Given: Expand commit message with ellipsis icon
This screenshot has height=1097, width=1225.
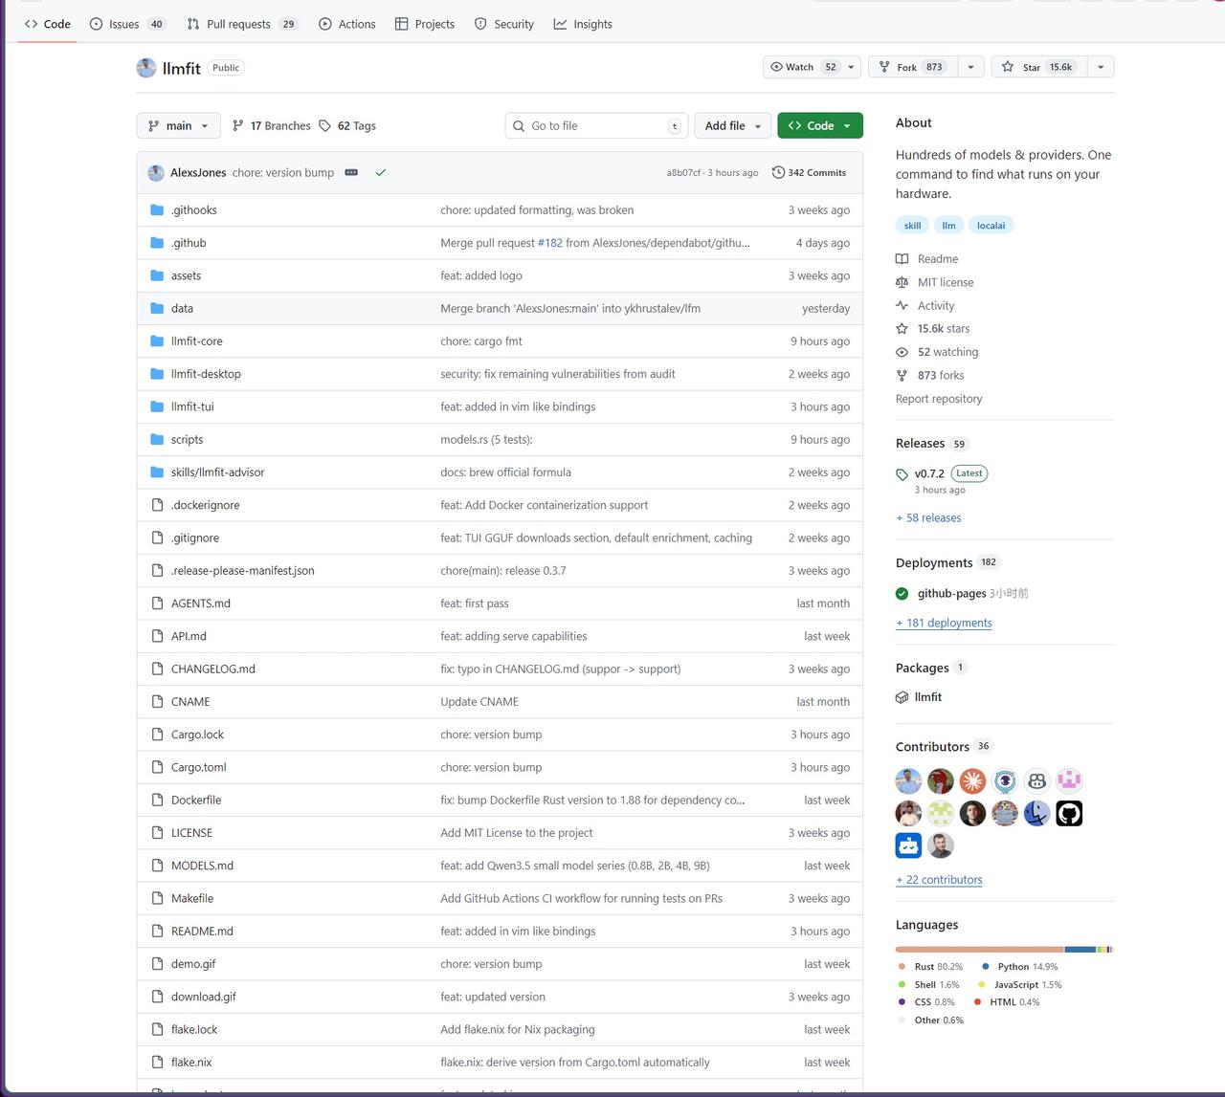Looking at the screenshot, I should [351, 173].
